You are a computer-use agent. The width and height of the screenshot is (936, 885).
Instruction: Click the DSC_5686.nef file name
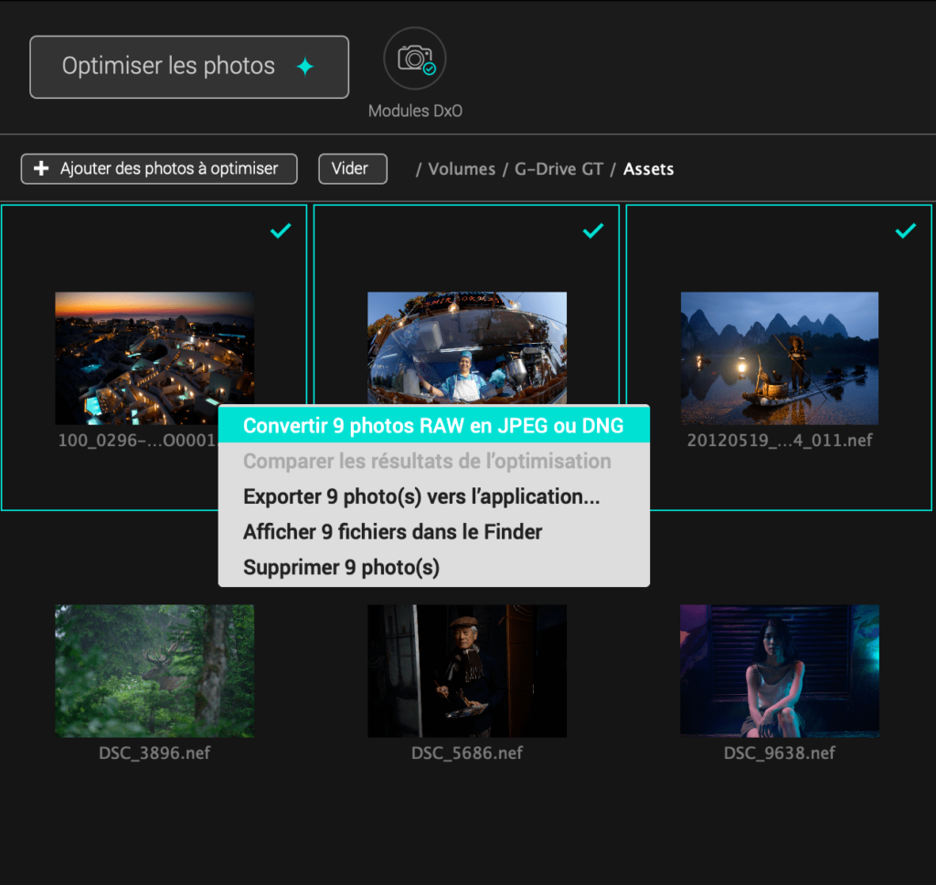(x=467, y=753)
